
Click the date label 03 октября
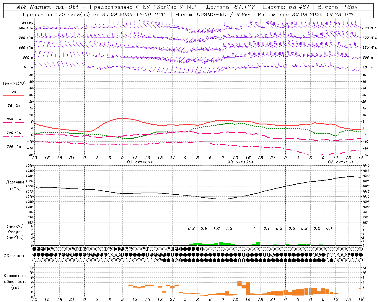click(x=341, y=162)
